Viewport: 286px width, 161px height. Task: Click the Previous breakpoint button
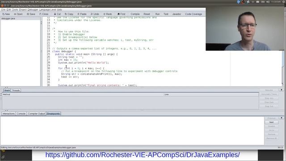coord(271,118)
